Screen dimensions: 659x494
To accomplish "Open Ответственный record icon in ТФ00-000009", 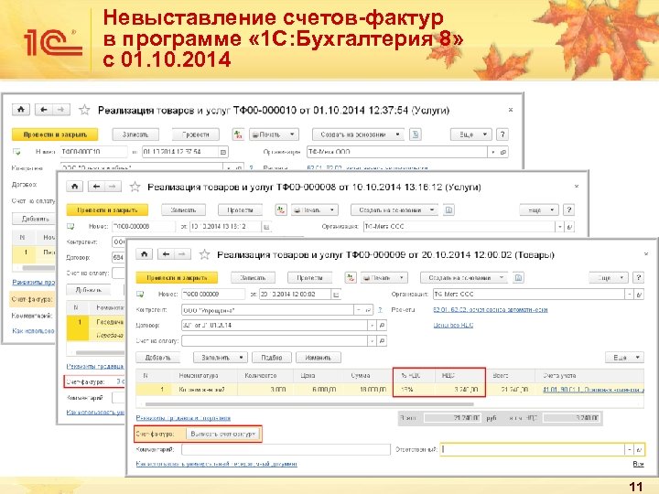I will point(639,449).
